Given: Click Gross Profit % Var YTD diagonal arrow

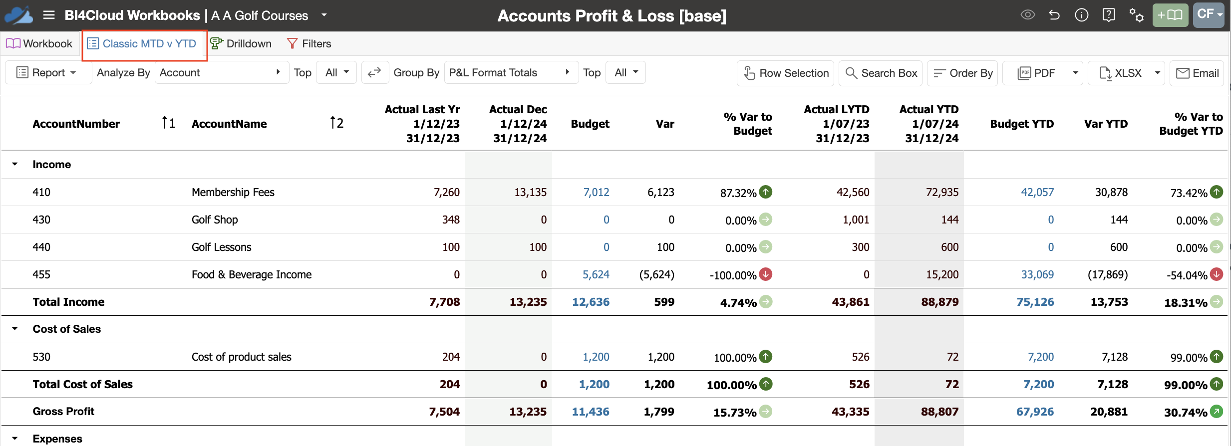Looking at the screenshot, I should [x=1217, y=411].
